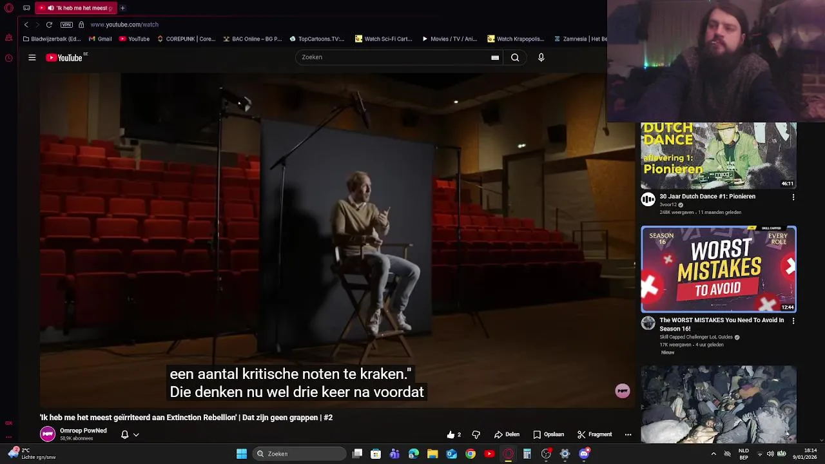Show hidden tray icons chevron

coord(713,454)
